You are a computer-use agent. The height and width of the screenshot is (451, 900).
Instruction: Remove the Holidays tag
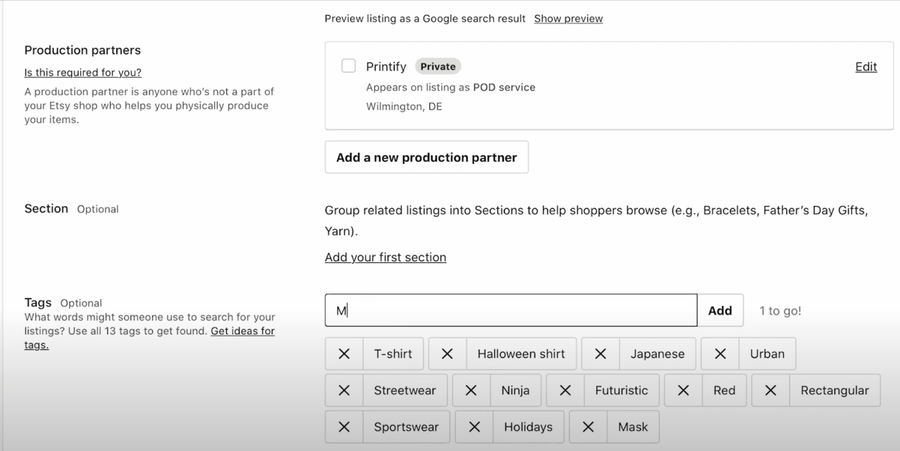(x=474, y=427)
